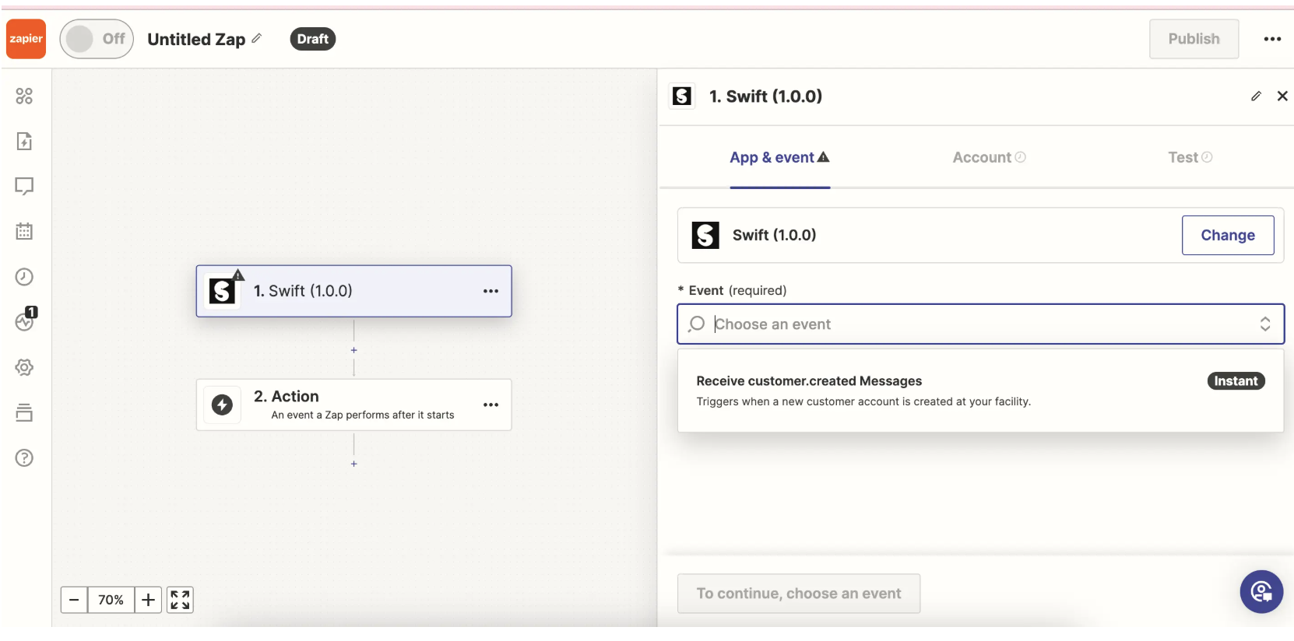Image resolution: width=1294 pixels, height=641 pixels.
Task: Open the Action step three-dot menu
Action: coord(491,405)
